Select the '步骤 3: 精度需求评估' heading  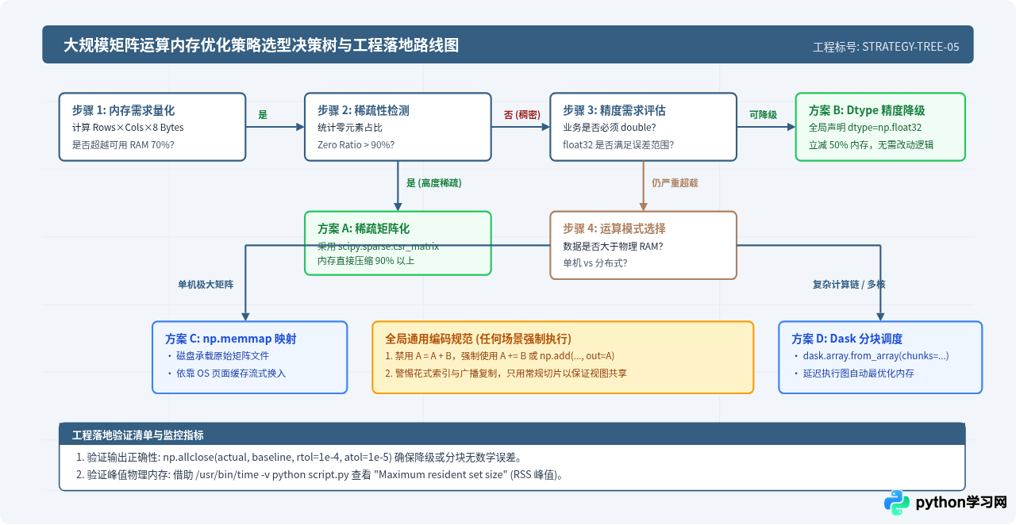614,110
